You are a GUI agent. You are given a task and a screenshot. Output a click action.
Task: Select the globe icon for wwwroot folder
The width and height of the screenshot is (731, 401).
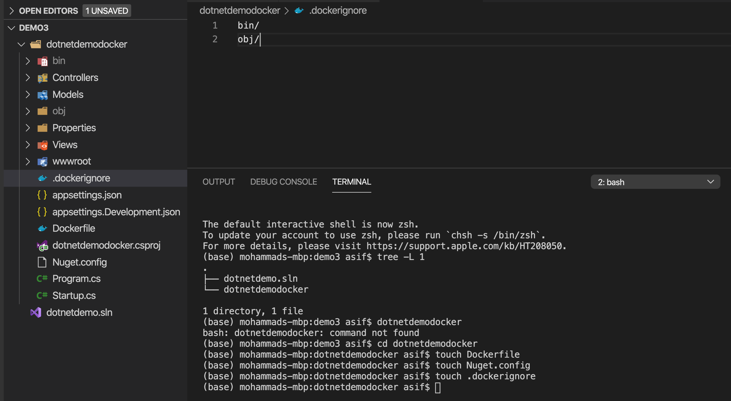(42, 161)
